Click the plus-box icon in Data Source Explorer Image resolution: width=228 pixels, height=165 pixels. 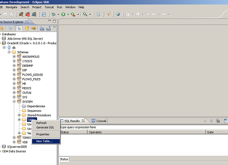tap(11, 28)
